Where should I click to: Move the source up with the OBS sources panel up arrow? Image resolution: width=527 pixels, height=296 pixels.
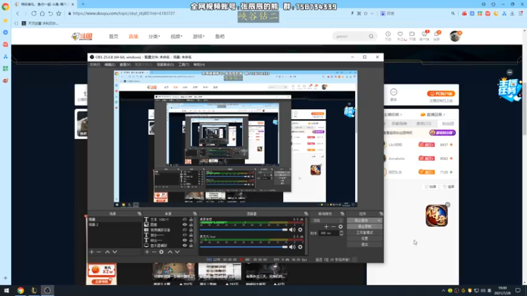click(170, 252)
